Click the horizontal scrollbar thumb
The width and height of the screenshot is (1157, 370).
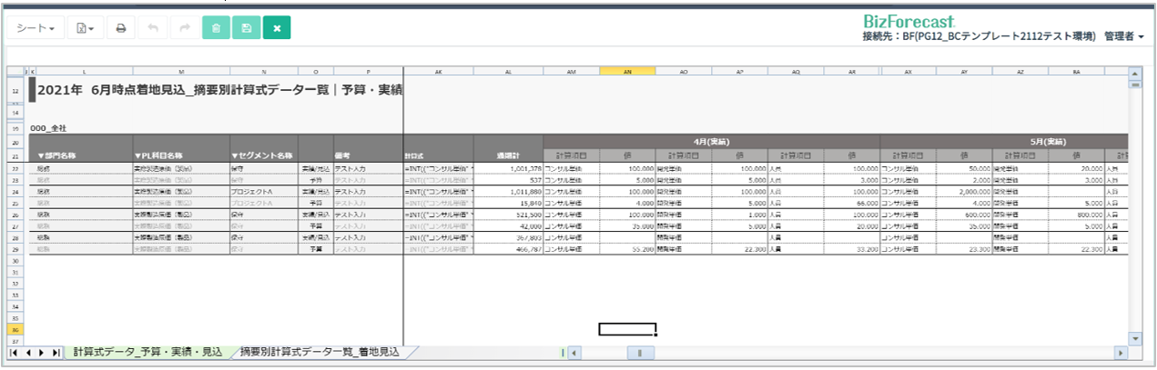pos(639,352)
